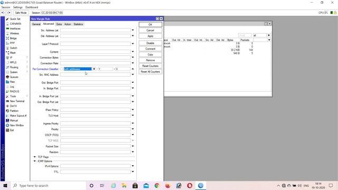This screenshot has height=190, width=338.
Task: Open the Wireless sidebar entry
Action: pyautogui.click(x=14, y=33)
